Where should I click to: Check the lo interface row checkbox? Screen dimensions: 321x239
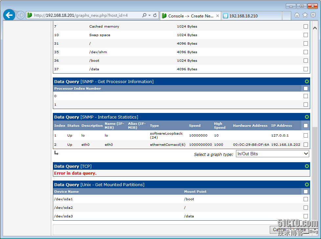click(x=306, y=135)
